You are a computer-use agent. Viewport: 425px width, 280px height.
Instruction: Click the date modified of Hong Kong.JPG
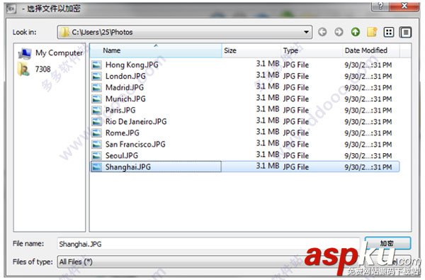(368, 65)
